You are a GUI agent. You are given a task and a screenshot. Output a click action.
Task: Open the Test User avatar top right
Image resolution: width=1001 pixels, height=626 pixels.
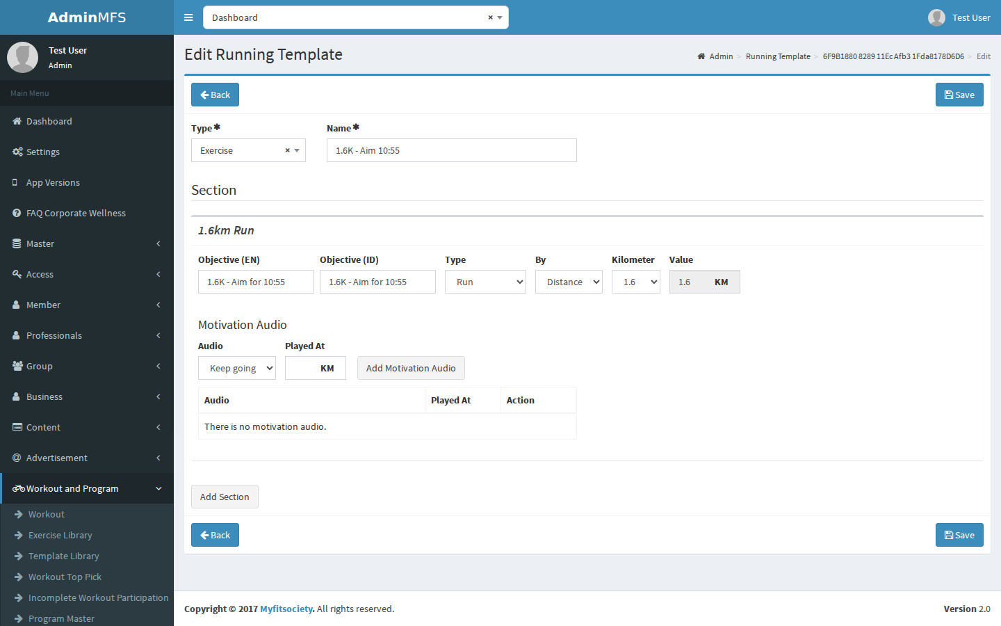point(936,17)
